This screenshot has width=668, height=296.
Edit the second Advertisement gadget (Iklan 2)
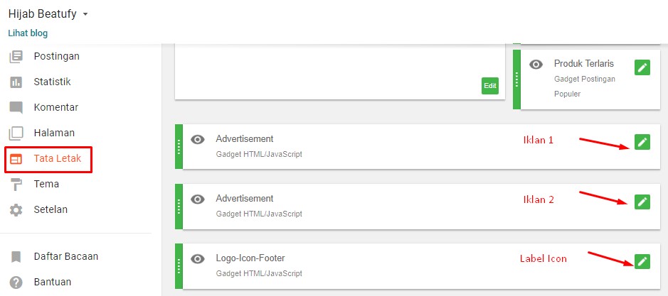pyautogui.click(x=642, y=202)
